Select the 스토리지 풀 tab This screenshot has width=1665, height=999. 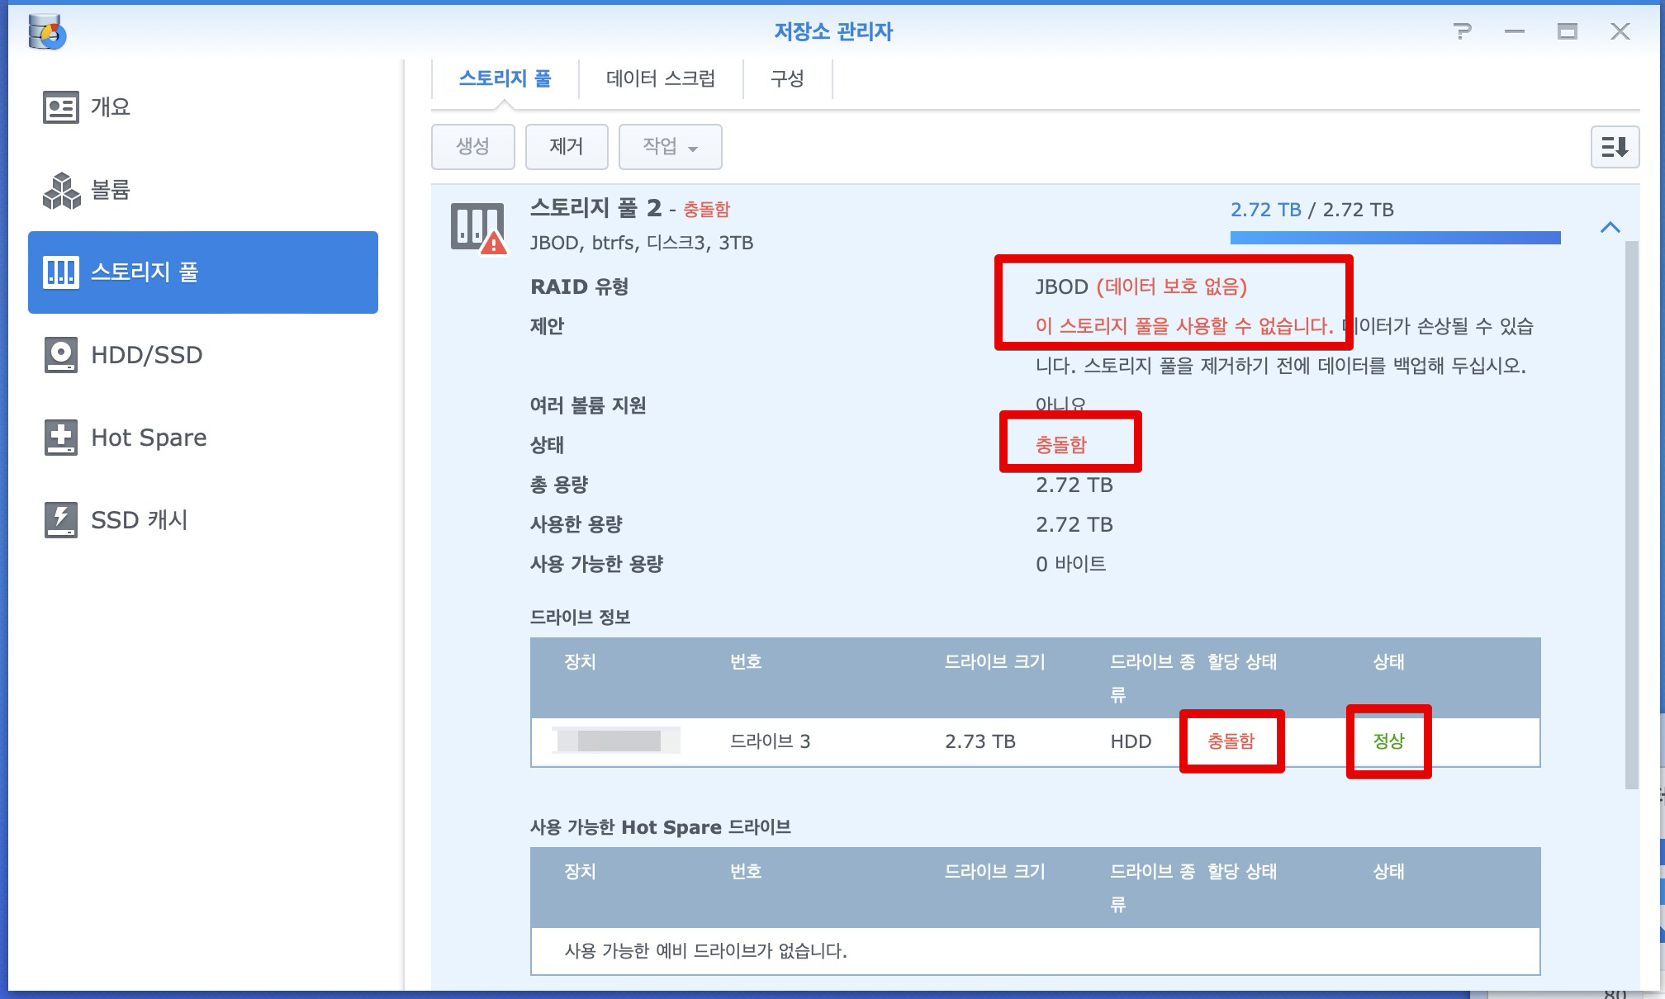[x=505, y=78]
